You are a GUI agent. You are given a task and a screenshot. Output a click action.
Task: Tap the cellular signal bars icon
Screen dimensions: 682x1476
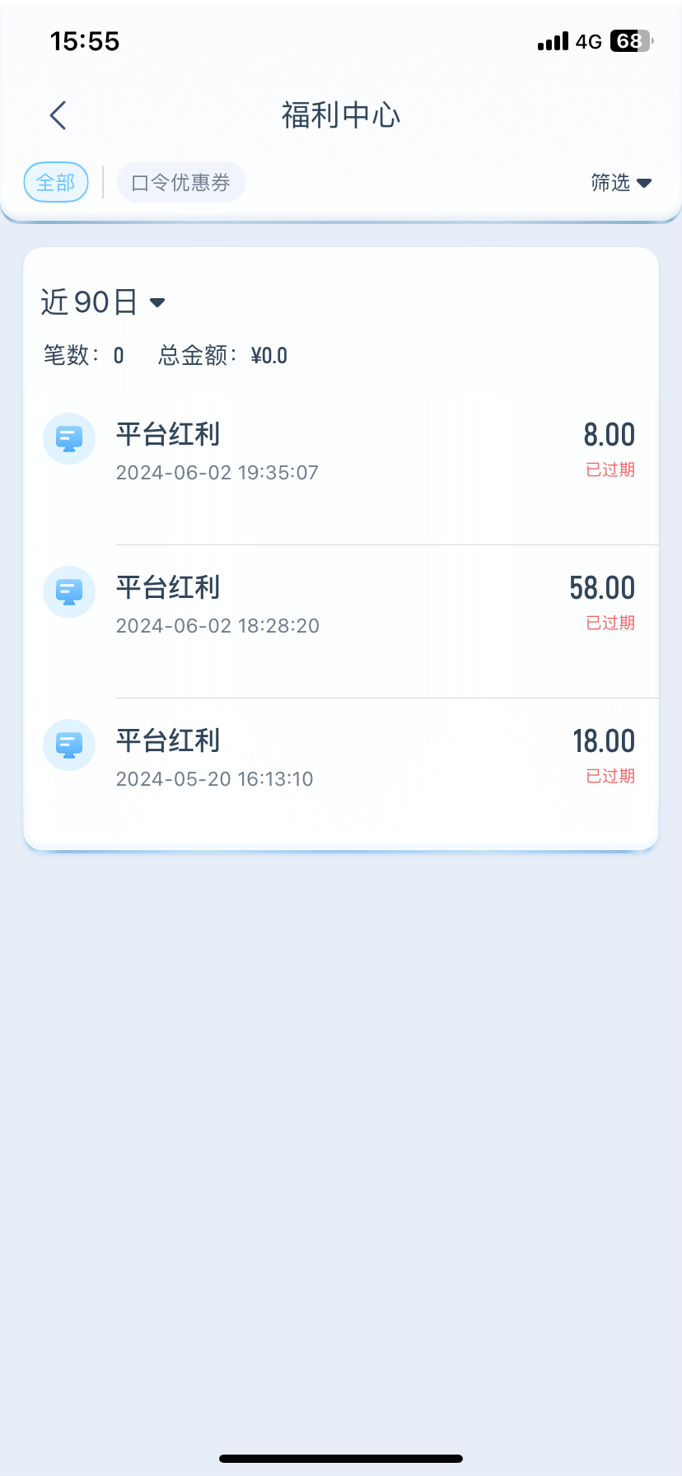tap(553, 41)
